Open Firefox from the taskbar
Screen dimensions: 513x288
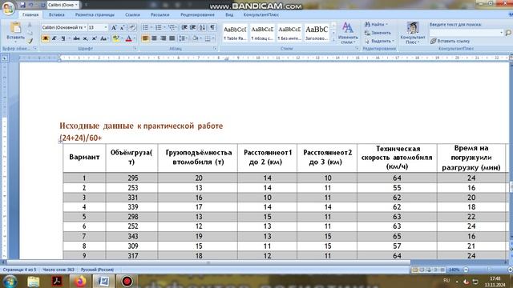[x=80, y=281]
